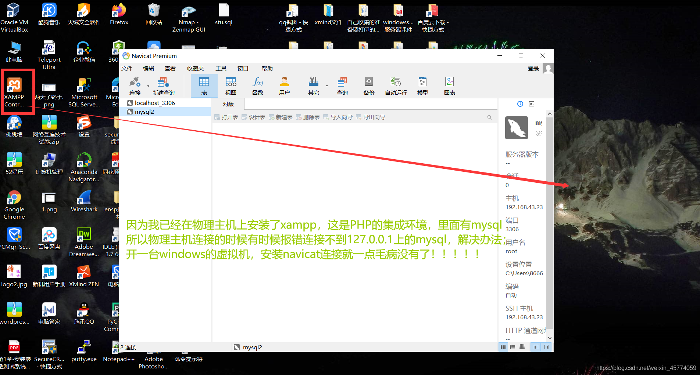Expand the 连接 dropdown arrow

(148, 86)
